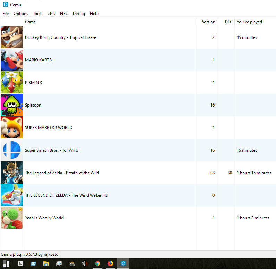Viewport: 276px width, 269px height.
Task: Open File Explorer from the taskbar
Action: click(x=46, y=263)
